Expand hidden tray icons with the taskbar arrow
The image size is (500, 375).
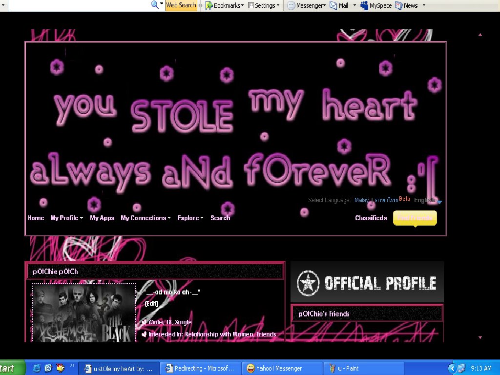[x=452, y=368]
